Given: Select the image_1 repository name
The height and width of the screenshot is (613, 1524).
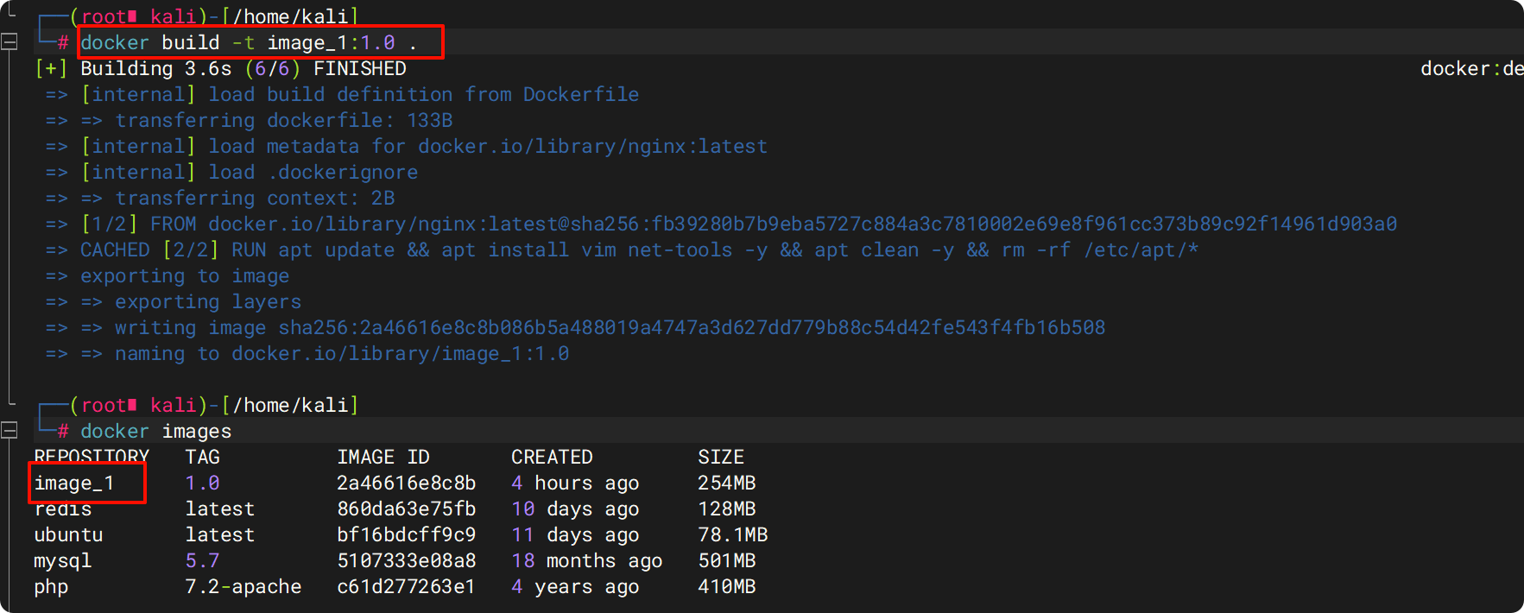Looking at the screenshot, I should 75,483.
